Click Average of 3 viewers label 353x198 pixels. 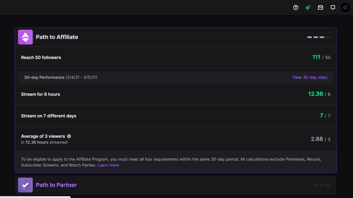43,136
